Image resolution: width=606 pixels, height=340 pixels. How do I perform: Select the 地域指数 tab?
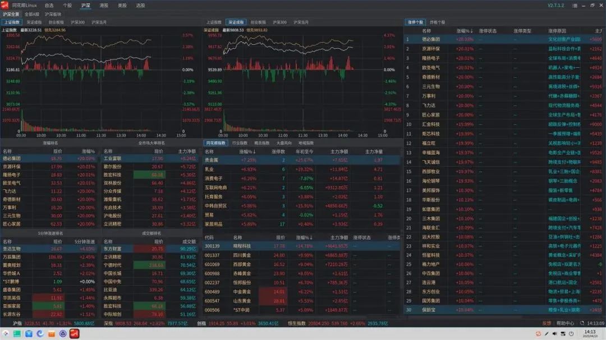[x=306, y=143]
